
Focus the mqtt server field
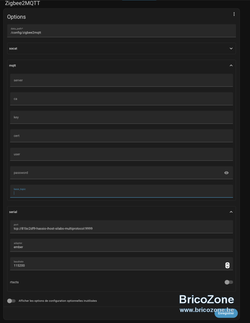pos(121,80)
